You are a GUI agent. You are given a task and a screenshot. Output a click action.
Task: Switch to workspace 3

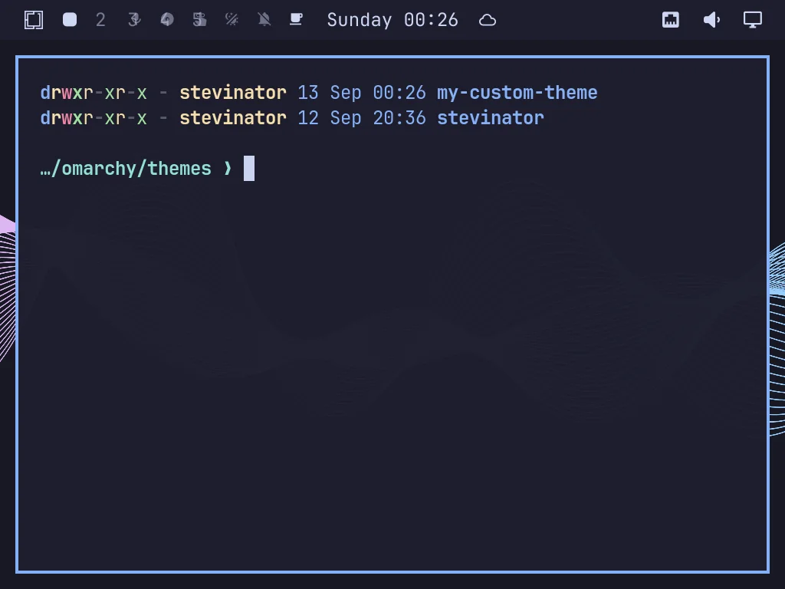(134, 20)
